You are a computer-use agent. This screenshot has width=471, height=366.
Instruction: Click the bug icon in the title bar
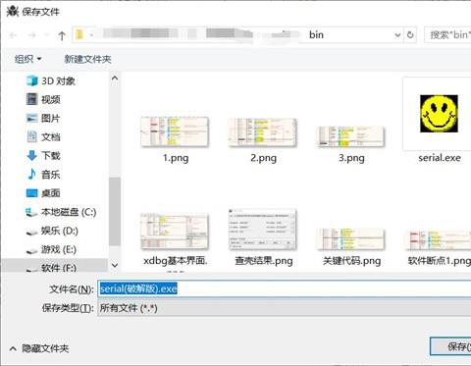tap(13, 11)
